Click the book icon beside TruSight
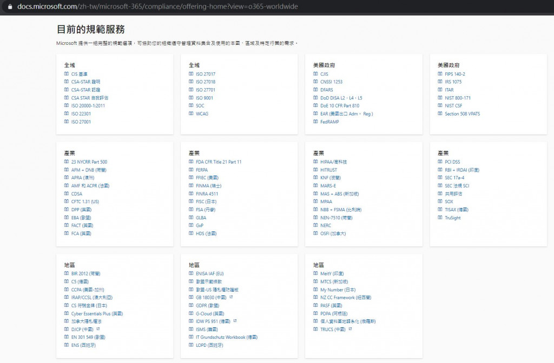The image size is (554, 363). 440,217
